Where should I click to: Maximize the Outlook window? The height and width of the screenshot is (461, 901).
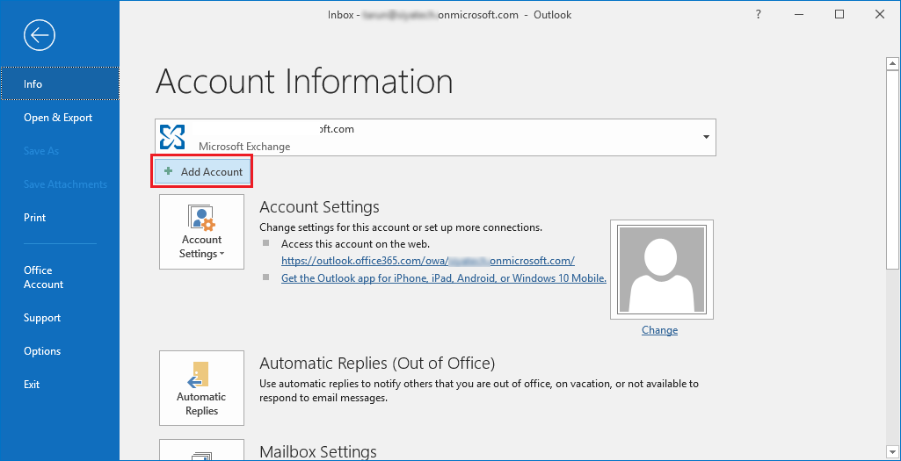(x=839, y=15)
